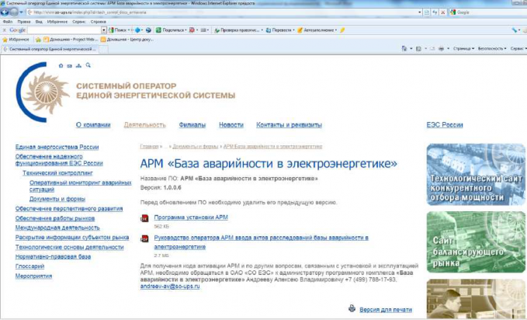
Task: Click the Автозаполнение autofill button
Action: (x=317, y=30)
